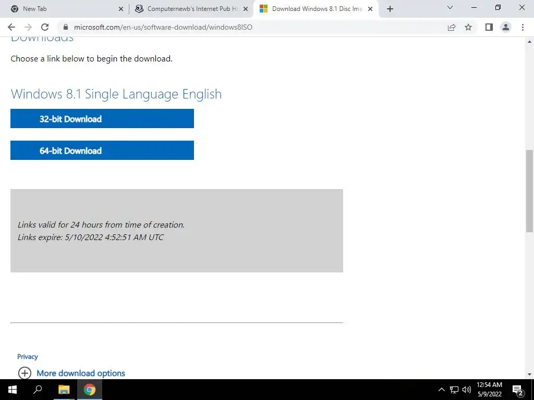This screenshot has height=400, width=534.
Task: Click 'Choose a link below' text
Action: 92,58
